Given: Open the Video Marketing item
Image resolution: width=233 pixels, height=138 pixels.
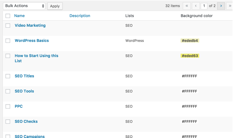Looking at the screenshot, I should pos(30,25).
